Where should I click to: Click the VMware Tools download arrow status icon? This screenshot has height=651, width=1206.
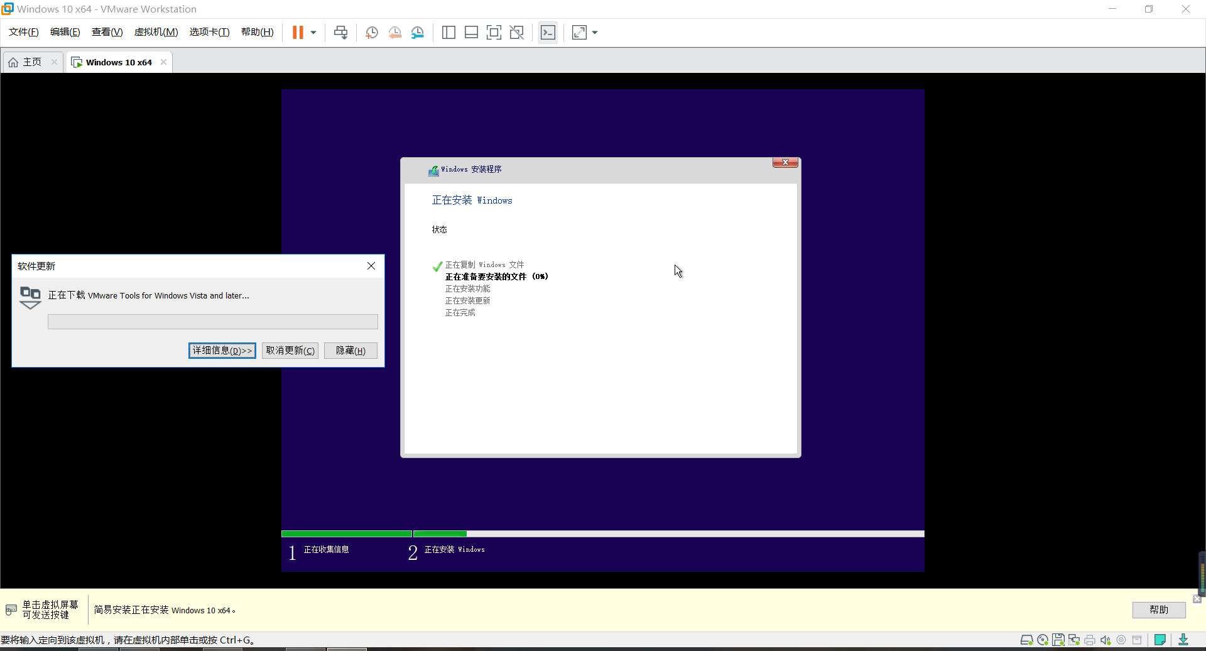tap(1183, 640)
